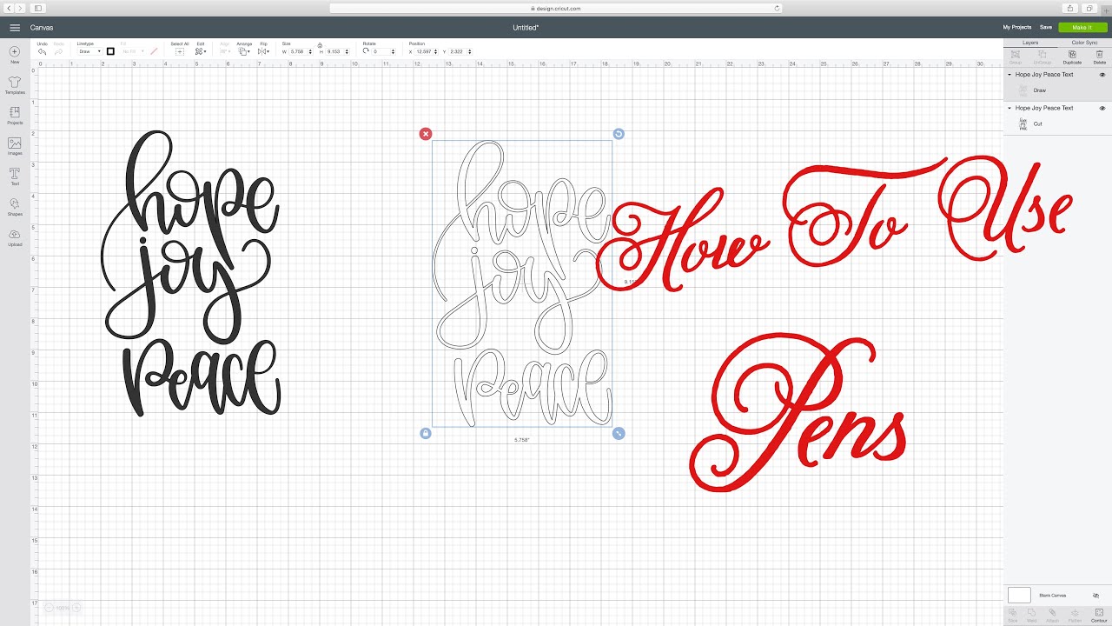
Task: Select the Cut layer row
Action: [1057, 123]
